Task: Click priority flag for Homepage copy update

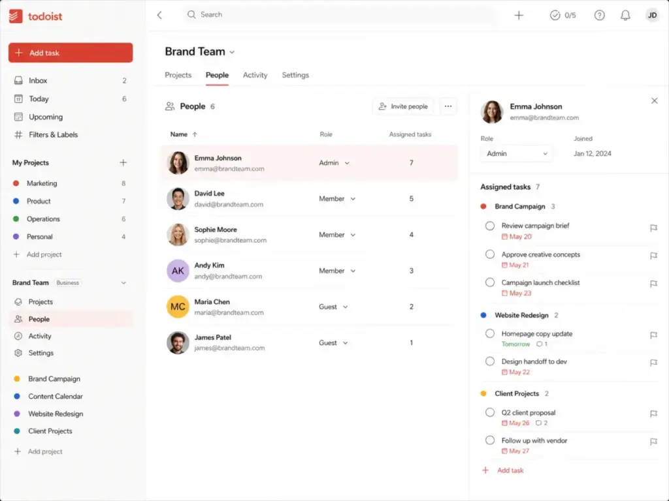Action: (x=653, y=336)
